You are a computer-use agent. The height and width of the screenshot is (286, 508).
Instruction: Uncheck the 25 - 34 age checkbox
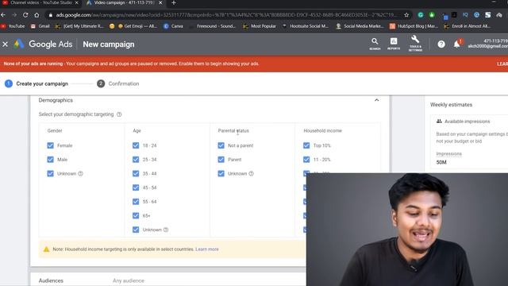[136, 160]
